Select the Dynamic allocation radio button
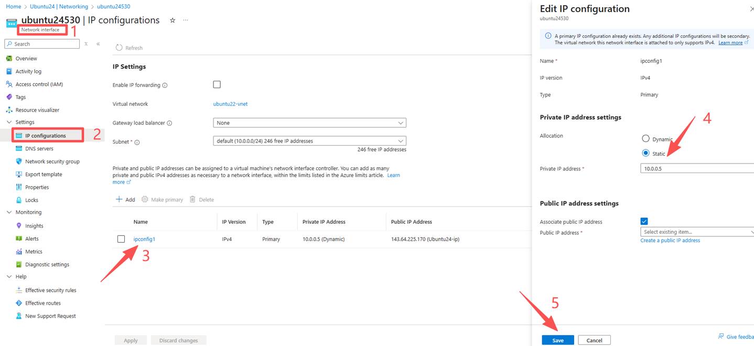The width and height of the screenshot is (754, 346). point(645,139)
